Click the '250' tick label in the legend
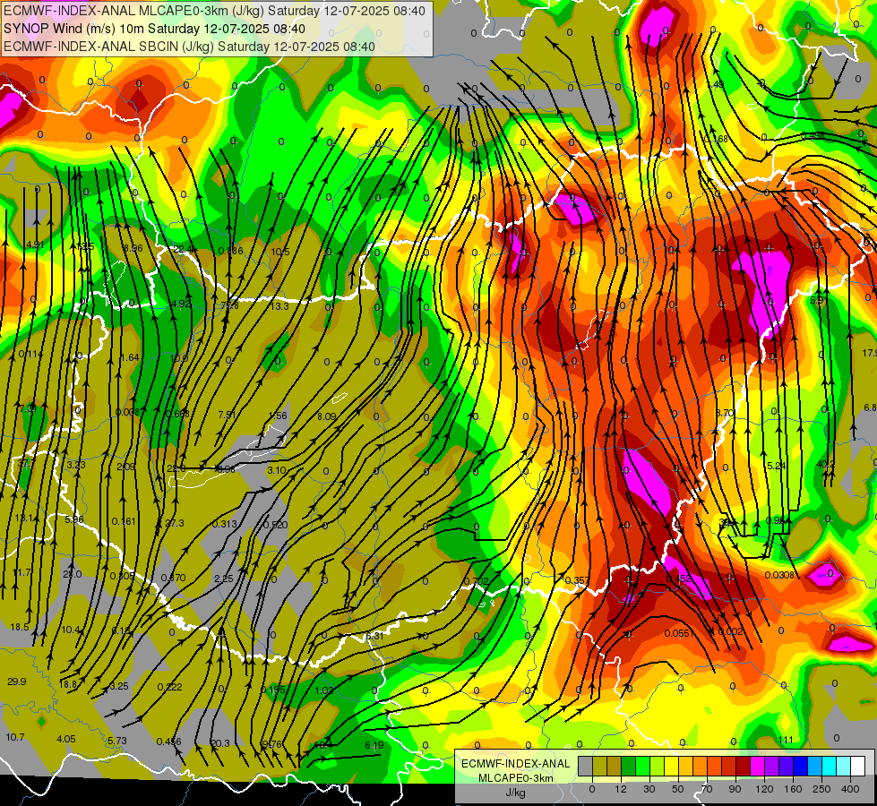877x806 pixels. point(821,789)
